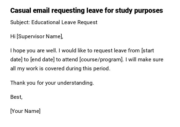Select the '[end date]' placeholder
This screenshot has width=180, height=127.
tap(42, 60)
